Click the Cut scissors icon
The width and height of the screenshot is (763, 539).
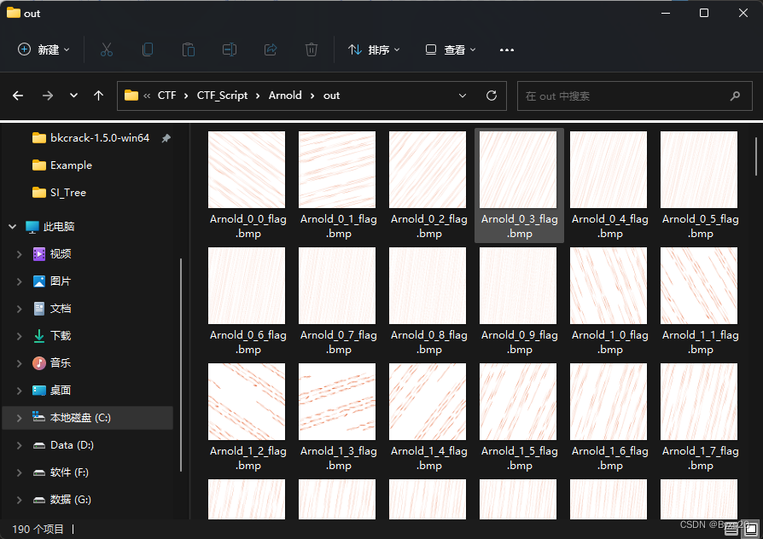tap(107, 49)
